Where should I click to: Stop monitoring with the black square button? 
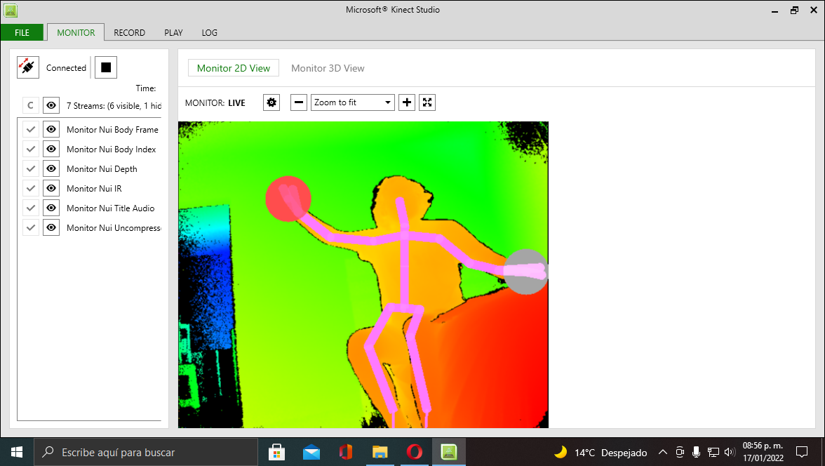[106, 67]
